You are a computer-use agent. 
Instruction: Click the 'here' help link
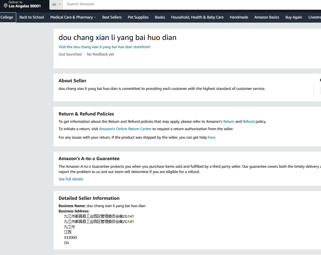211,137
